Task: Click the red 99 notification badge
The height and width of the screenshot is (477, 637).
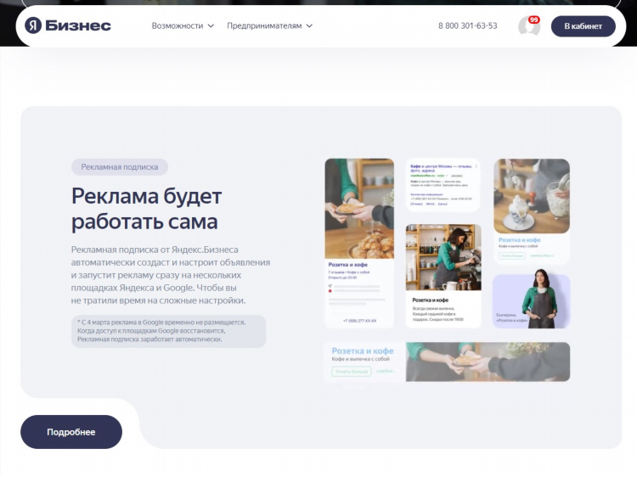Action: point(534,20)
